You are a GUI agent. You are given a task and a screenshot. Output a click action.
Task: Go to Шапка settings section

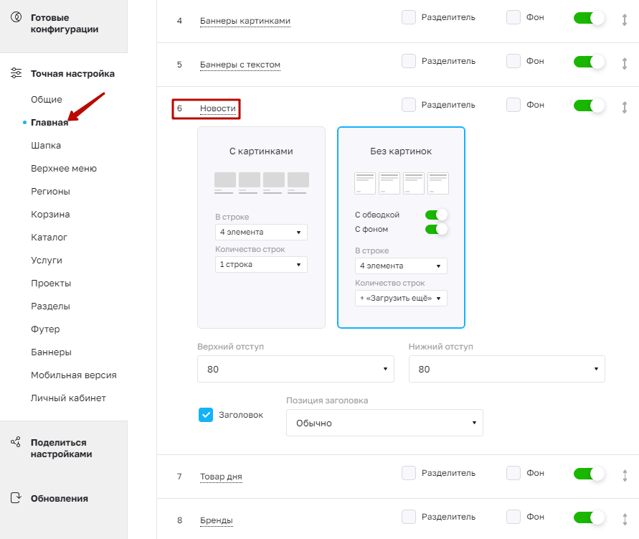tap(46, 145)
